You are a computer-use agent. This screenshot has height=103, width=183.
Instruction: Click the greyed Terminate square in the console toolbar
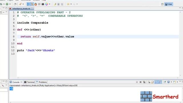click(x=137, y=82)
